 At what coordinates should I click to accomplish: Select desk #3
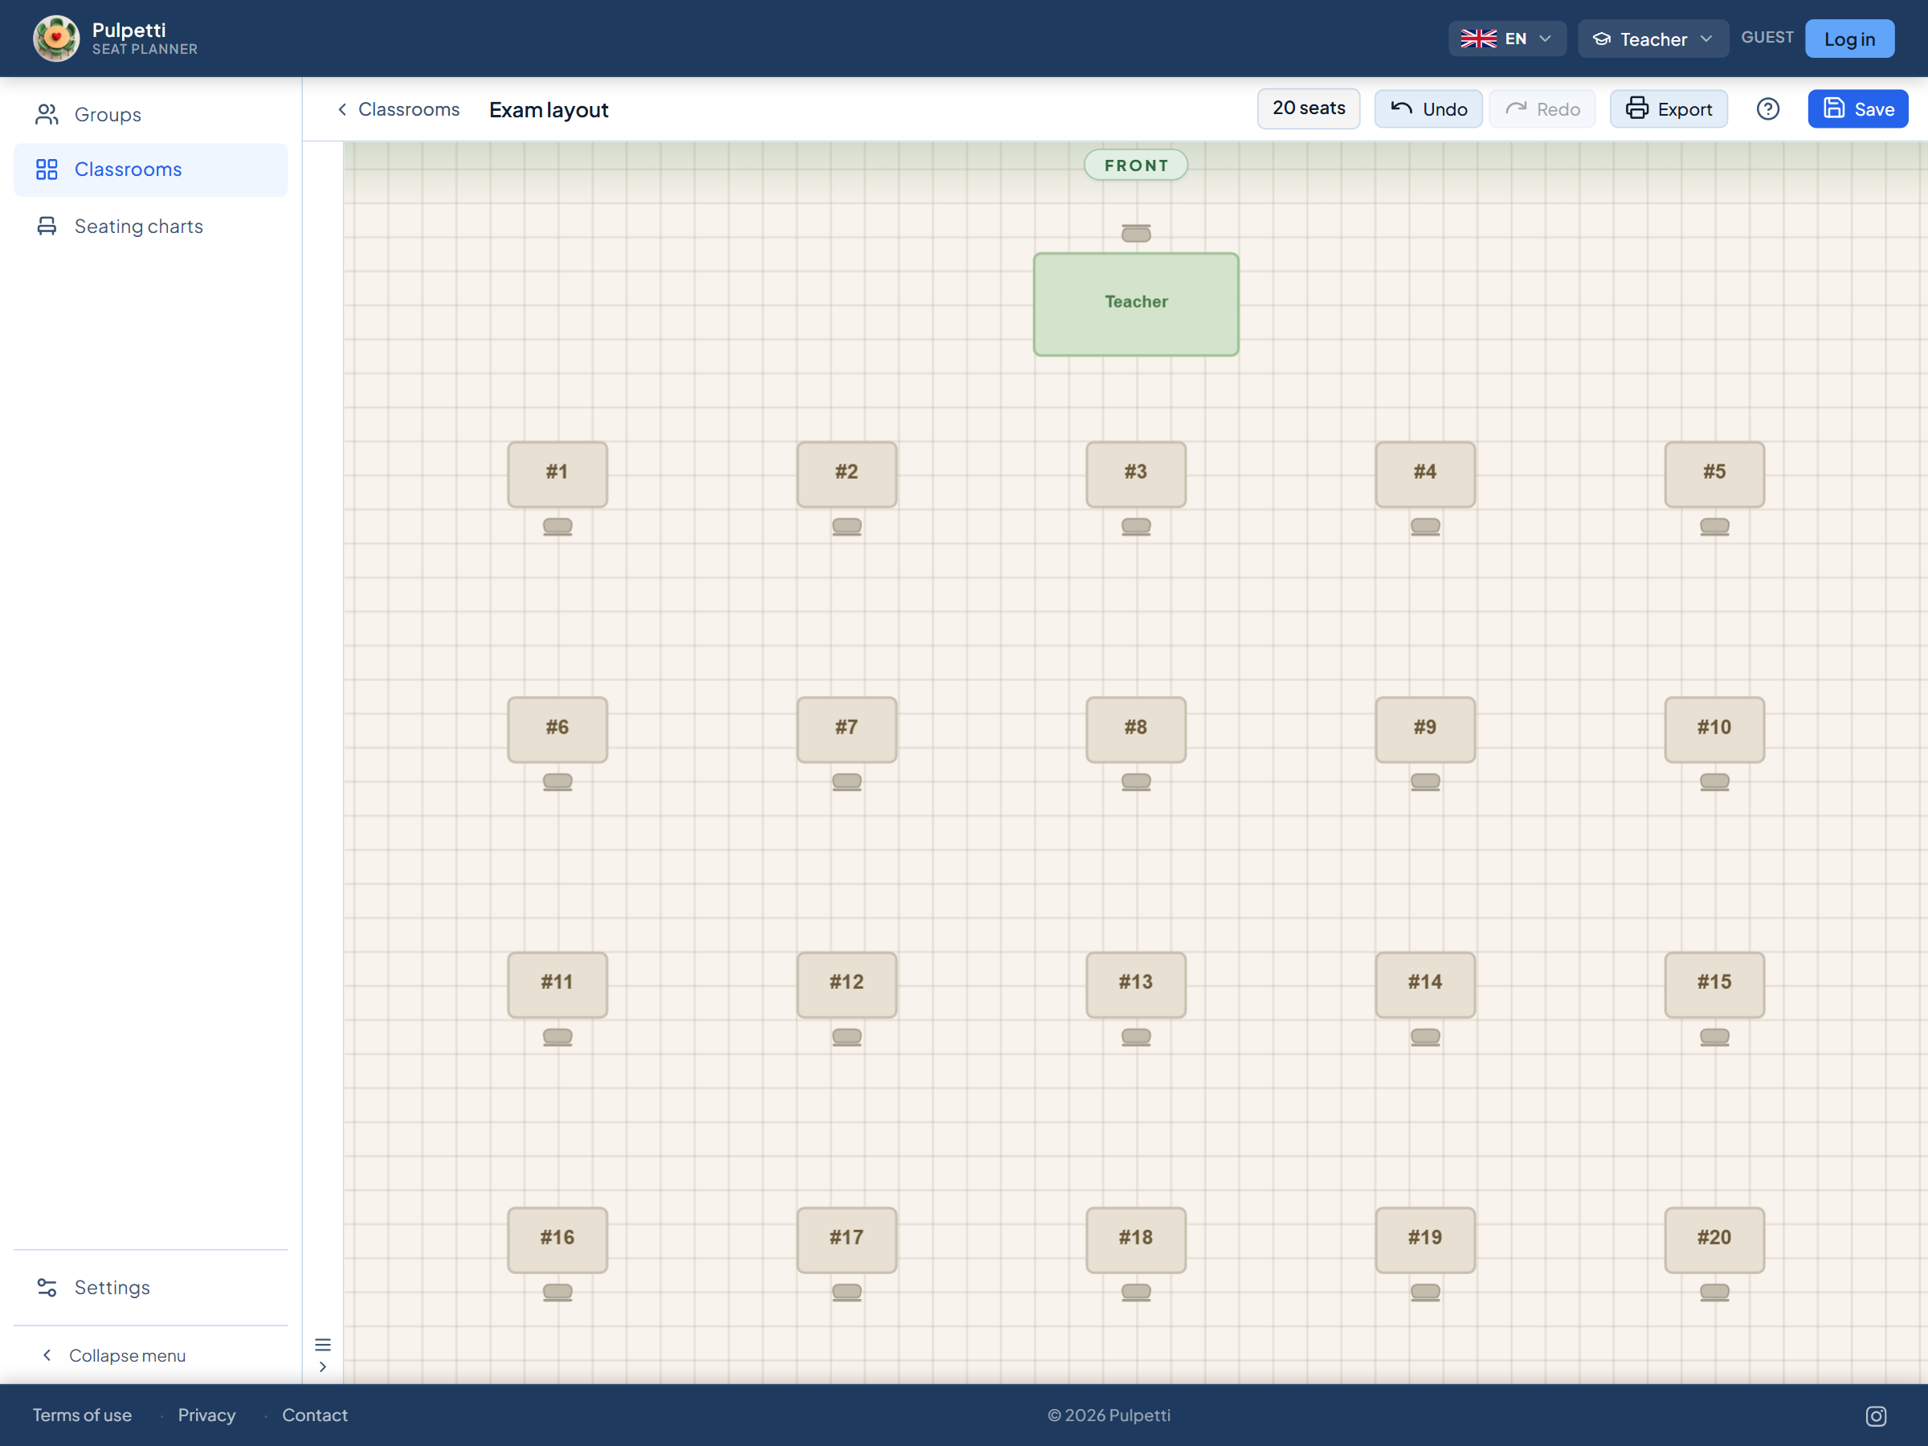1136,474
